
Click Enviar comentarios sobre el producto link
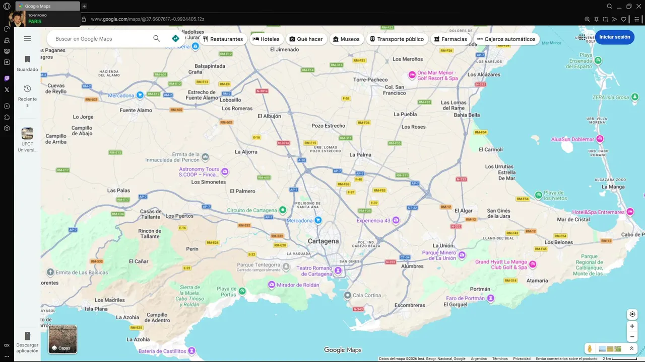566,358
